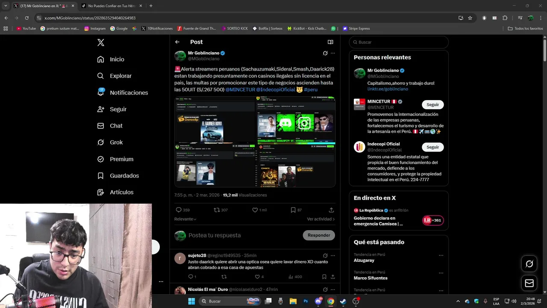547x308 pixels.
Task: Open a new browser tab
Action: (x=151, y=6)
